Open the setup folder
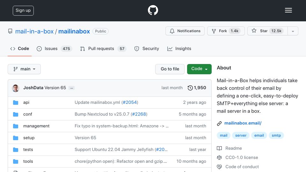Image resolution: width=306 pixels, height=172 pixels. point(29,138)
